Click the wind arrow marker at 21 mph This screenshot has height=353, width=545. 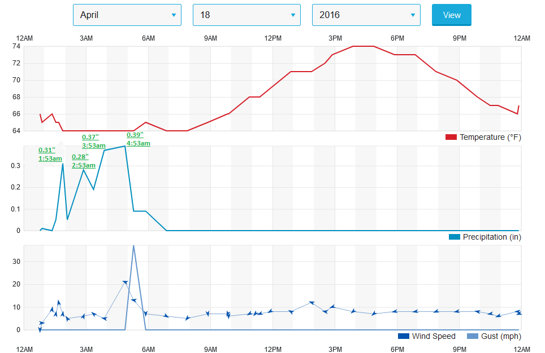[x=125, y=282]
